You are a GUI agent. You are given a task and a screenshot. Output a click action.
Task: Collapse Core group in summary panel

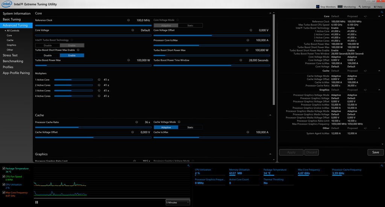[379, 16]
